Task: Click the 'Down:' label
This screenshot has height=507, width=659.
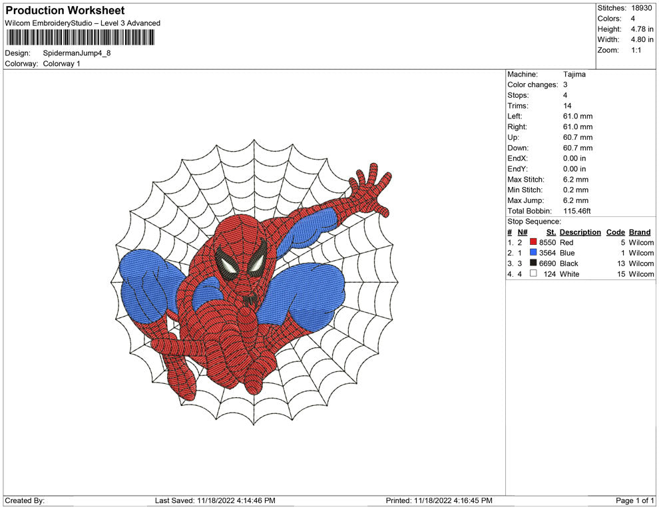Action: [518, 148]
